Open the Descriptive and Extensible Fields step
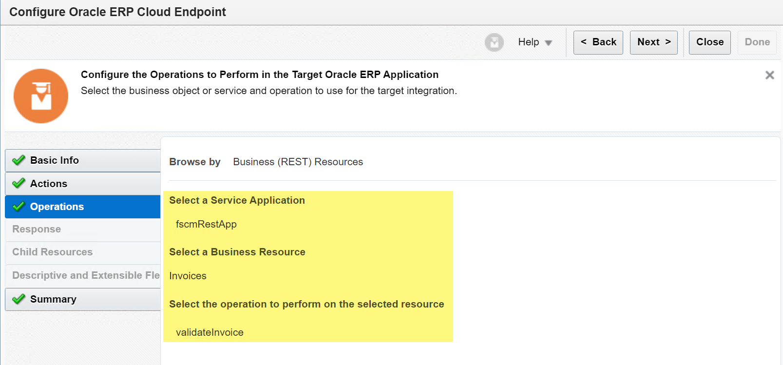The image size is (783, 365). click(83, 276)
